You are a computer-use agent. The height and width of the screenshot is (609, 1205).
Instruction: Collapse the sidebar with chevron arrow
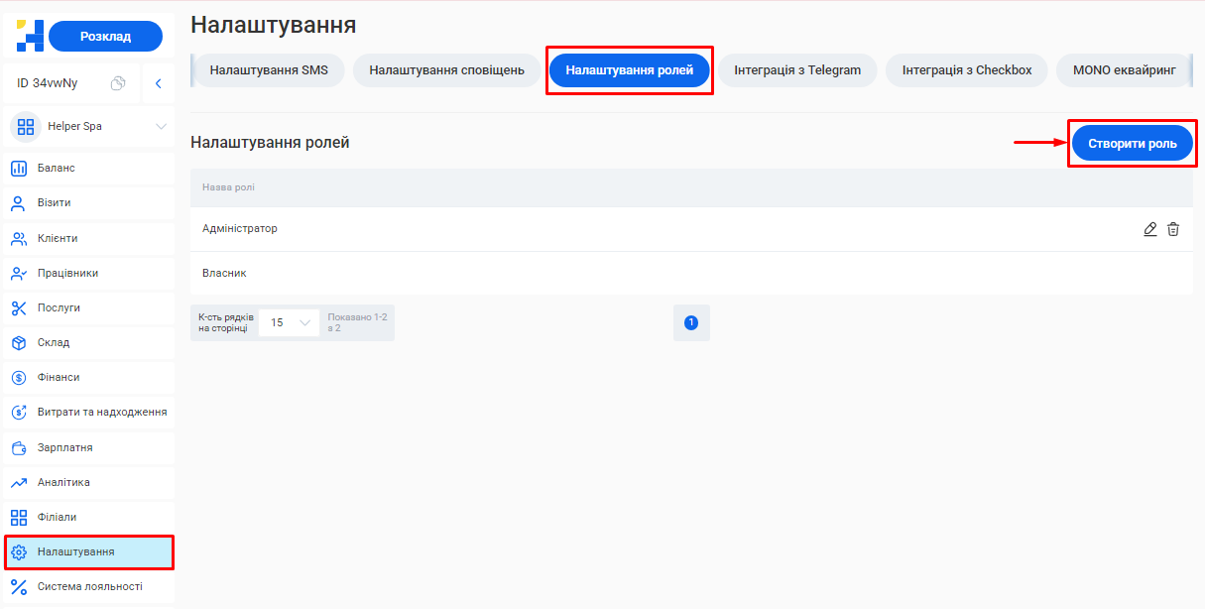pyautogui.click(x=159, y=83)
